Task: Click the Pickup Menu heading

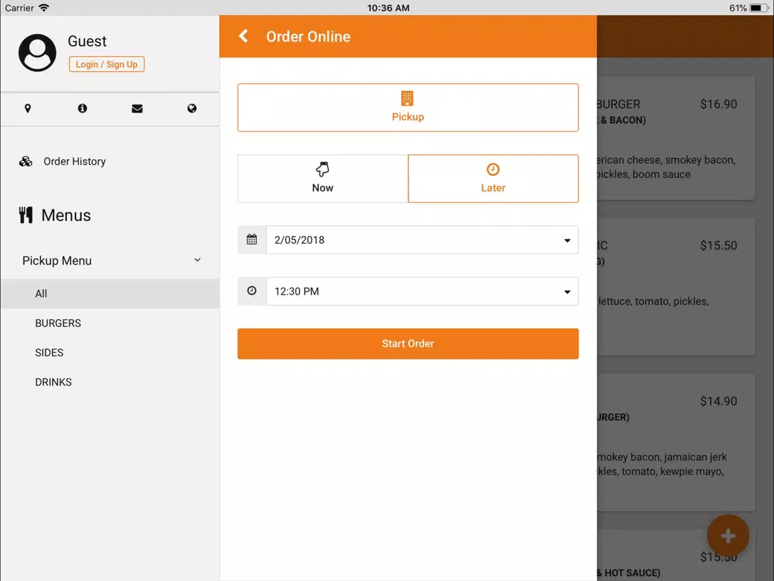Action: point(57,260)
